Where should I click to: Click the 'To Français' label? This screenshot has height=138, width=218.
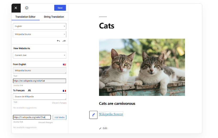(x=19, y=90)
